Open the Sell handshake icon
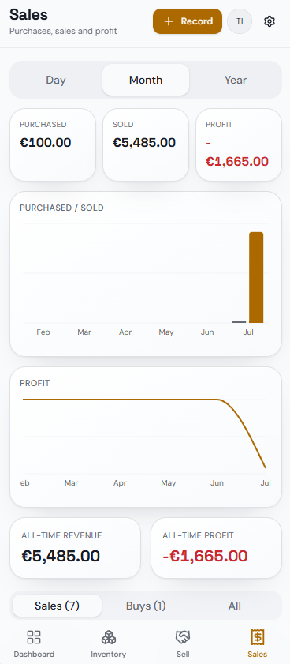290x664 pixels. [x=183, y=637]
